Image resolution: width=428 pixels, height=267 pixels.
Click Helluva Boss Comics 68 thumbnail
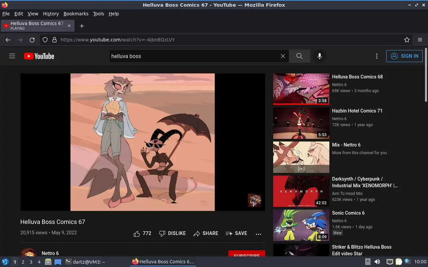pos(301,89)
